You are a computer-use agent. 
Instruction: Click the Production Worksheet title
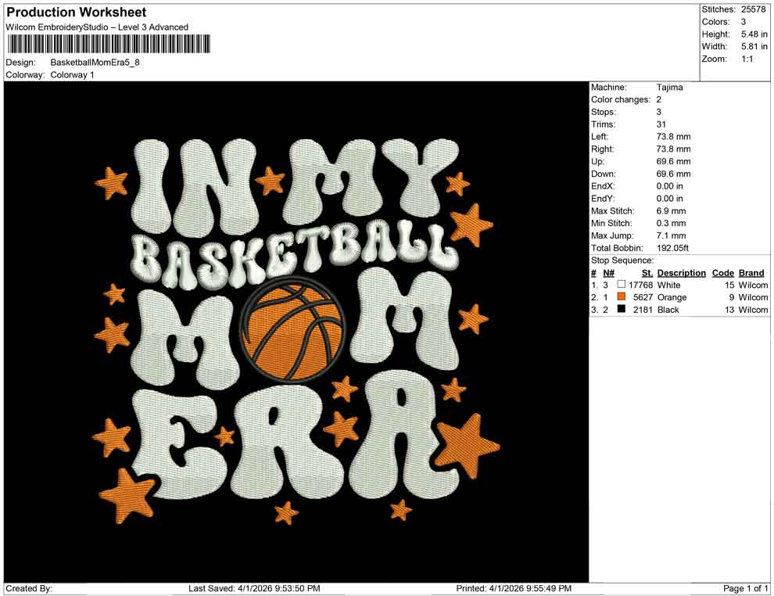75,12
